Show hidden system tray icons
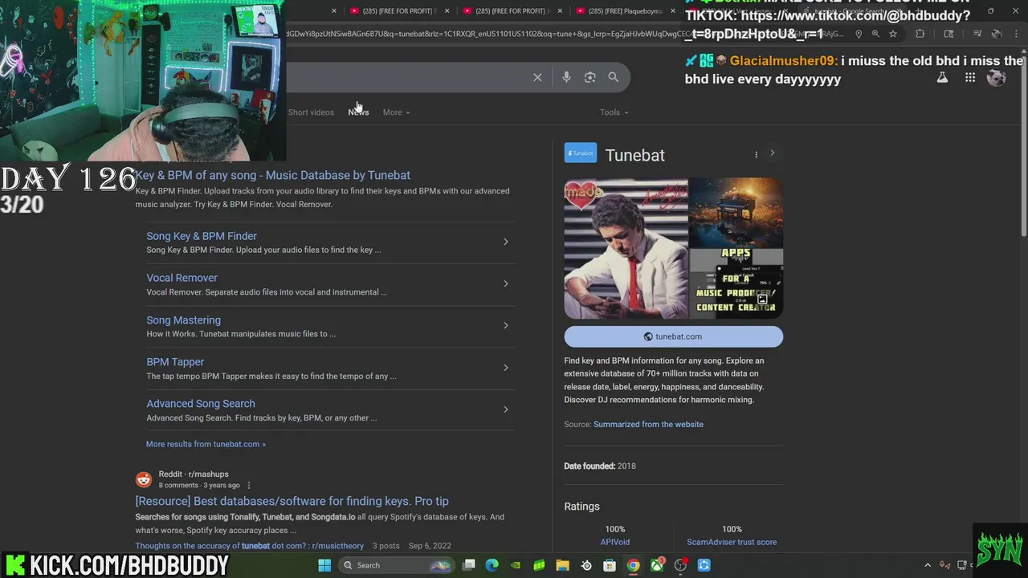This screenshot has width=1028, height=578. pos(928,565)
